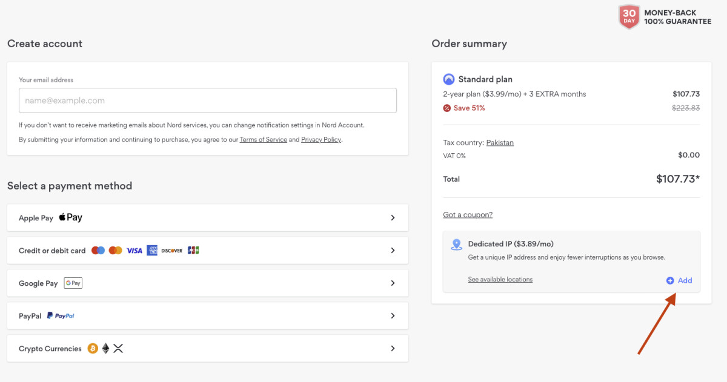Image resolution: width=727 pixels, height=382 pixels.
Task: Open the Terms of Service link
Action: [x=264, y=140]
